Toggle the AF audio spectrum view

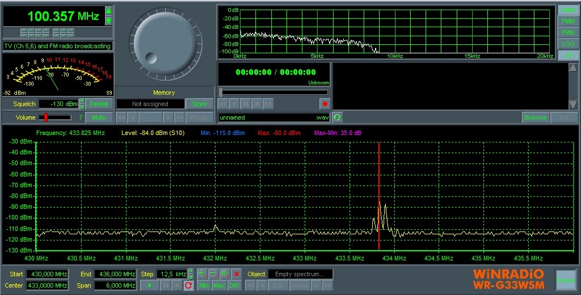(567, 55)
